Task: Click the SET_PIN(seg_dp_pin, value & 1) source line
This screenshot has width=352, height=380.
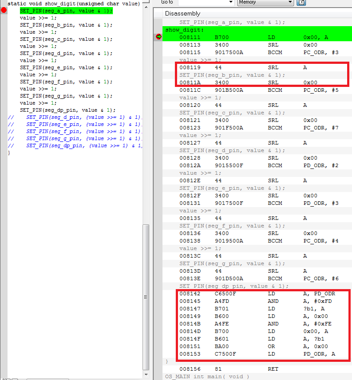Action: click(x=67, y=110)
